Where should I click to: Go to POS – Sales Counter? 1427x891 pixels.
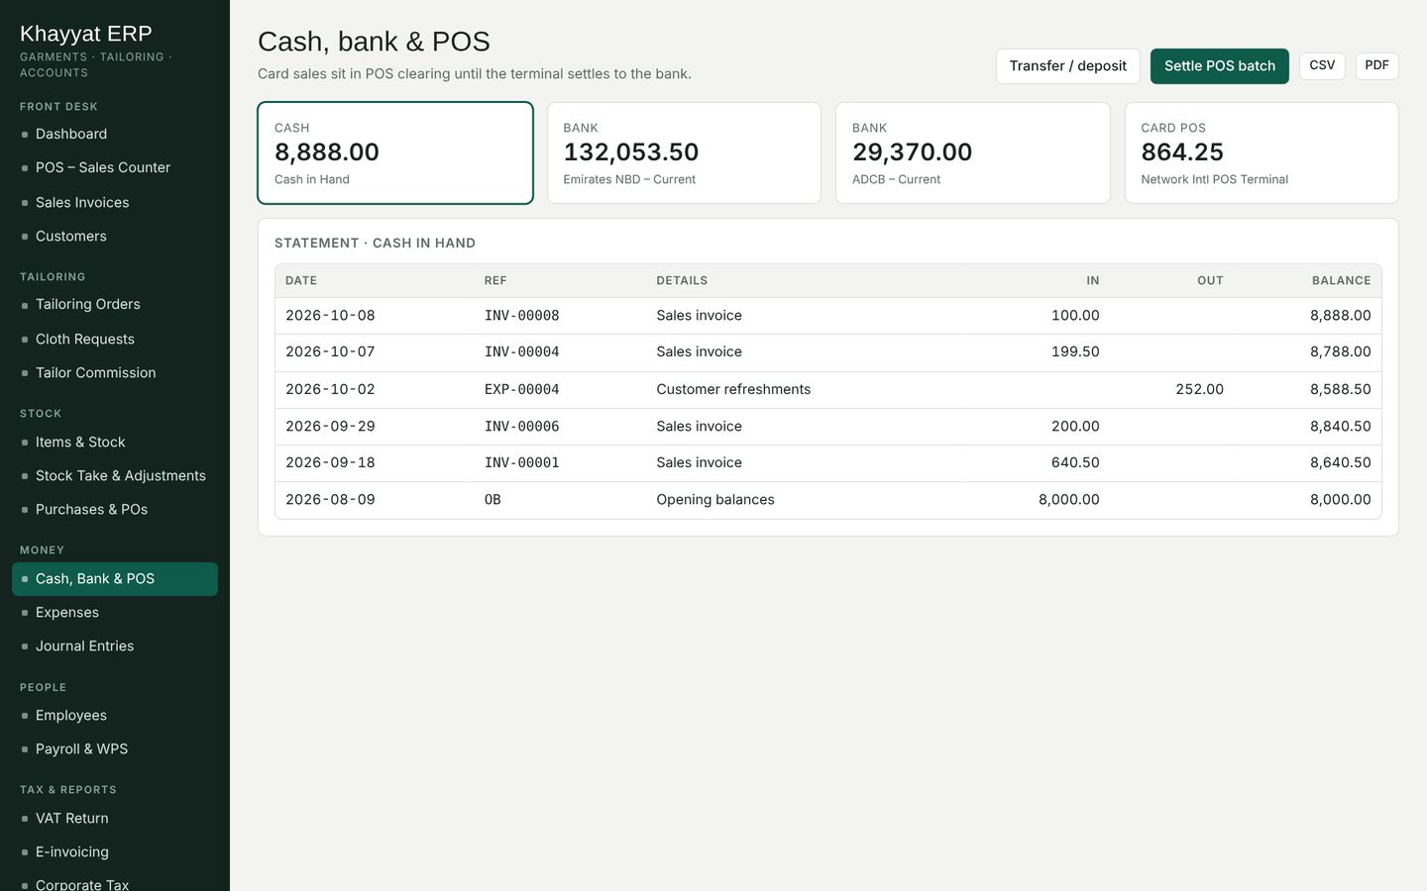tap(115, 167)
